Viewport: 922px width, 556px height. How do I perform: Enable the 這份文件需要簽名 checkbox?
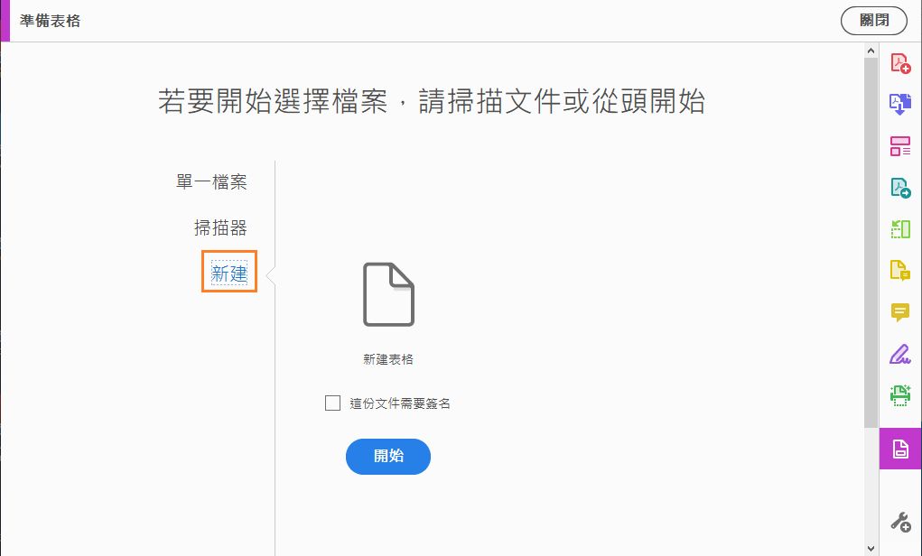(332, 403)
